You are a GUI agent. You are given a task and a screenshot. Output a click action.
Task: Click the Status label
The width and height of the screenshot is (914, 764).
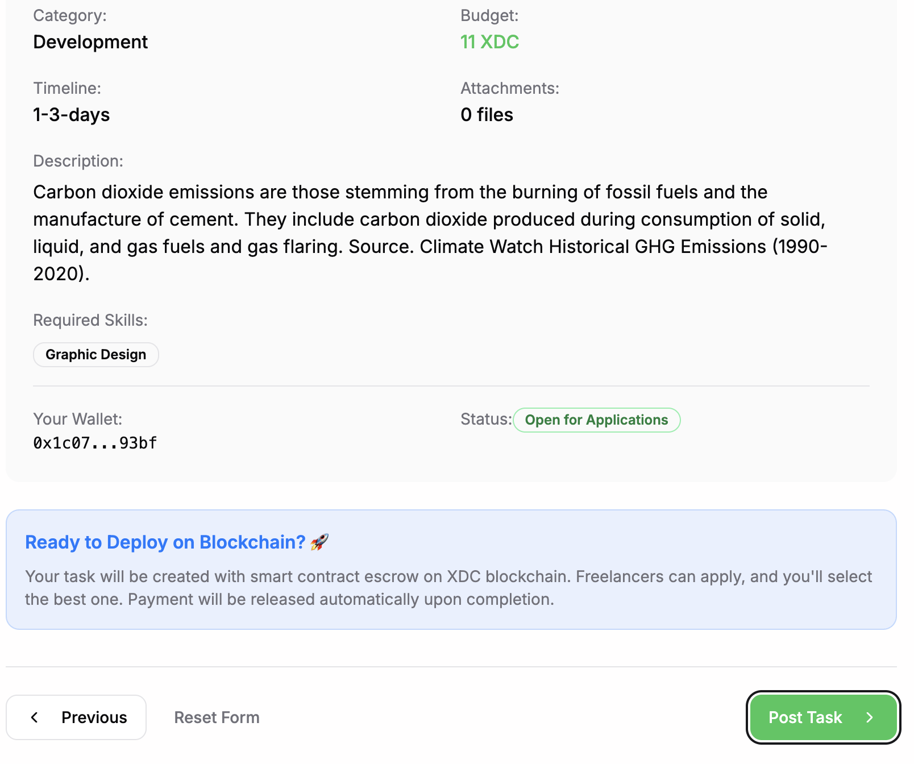(486, 420)
